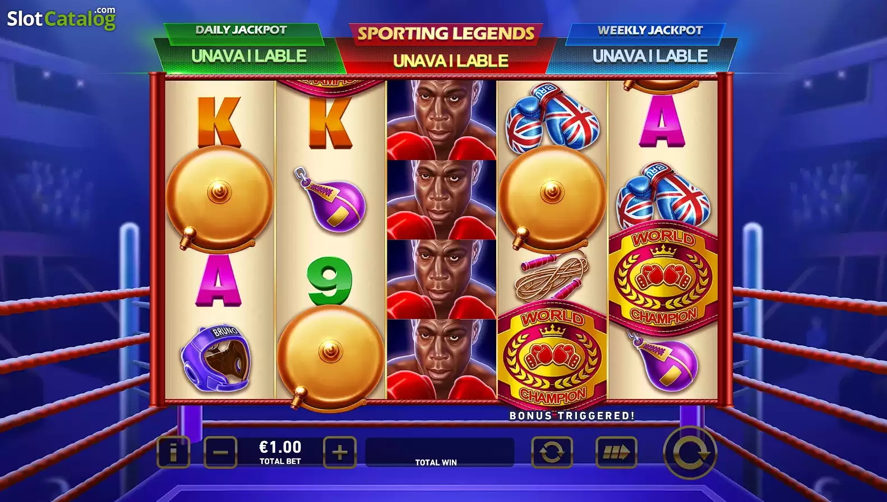Select the green 9 symbol

(330, 280)
